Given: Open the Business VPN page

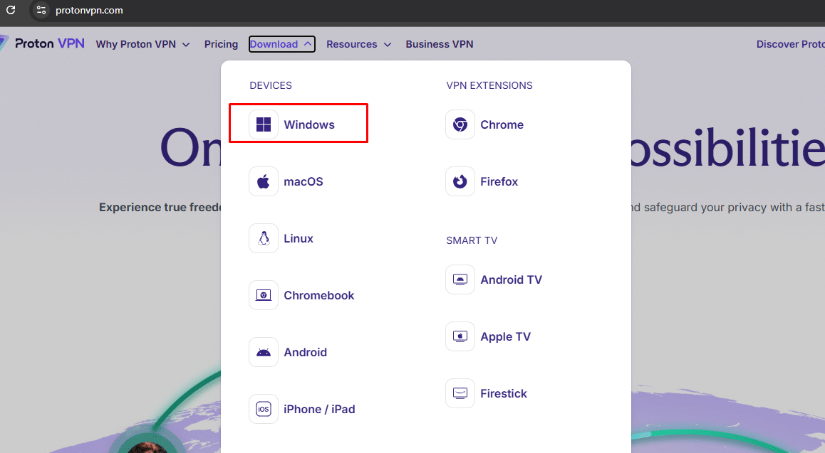Looking at the screenshot, I should click(x=440, y=44).
